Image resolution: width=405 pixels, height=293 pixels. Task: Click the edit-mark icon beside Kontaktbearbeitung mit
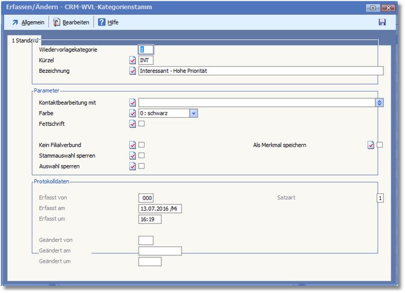pos(132,102)
